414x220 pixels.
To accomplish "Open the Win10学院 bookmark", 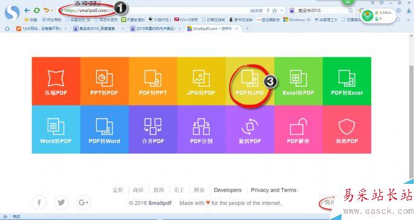I will click(186, 20).
